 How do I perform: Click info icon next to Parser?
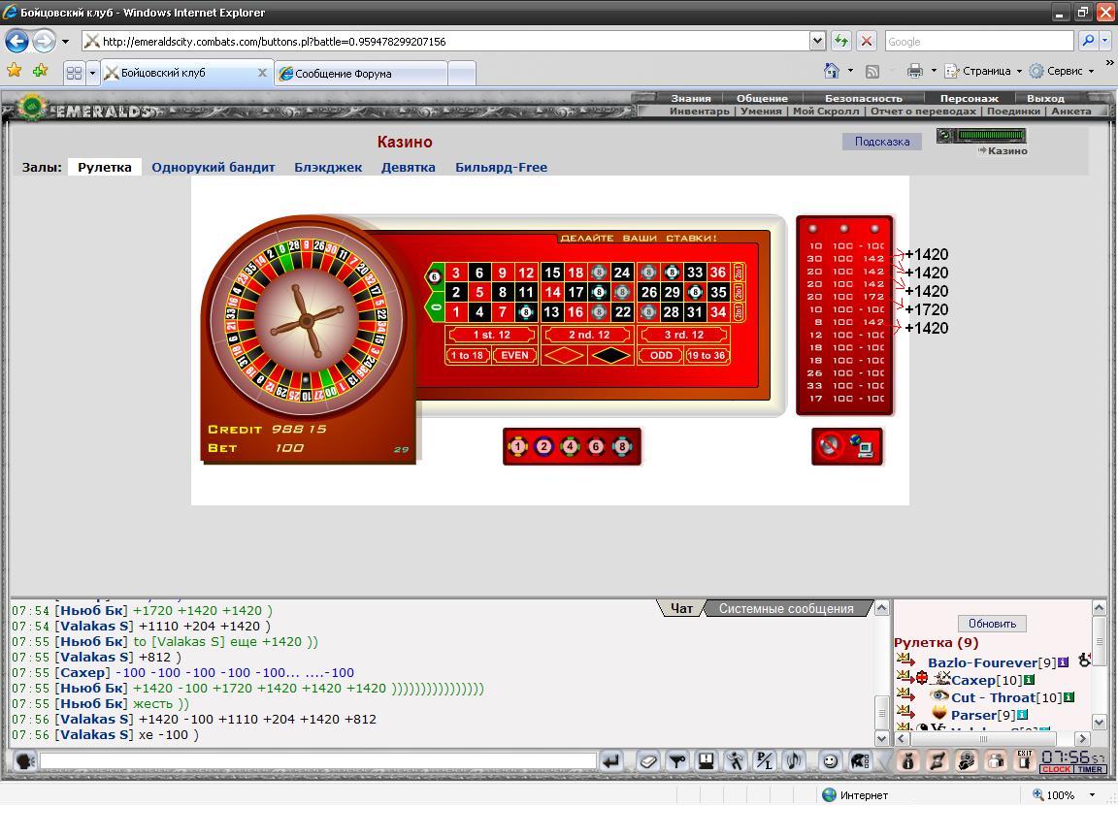coord(1022,715)
